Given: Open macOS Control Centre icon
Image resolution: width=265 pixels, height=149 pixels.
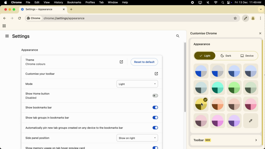Looking at the screenshot, I should (229, 2).
